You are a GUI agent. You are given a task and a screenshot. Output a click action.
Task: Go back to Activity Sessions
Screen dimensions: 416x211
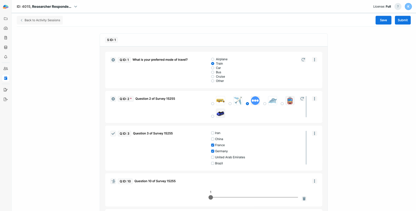40,20
